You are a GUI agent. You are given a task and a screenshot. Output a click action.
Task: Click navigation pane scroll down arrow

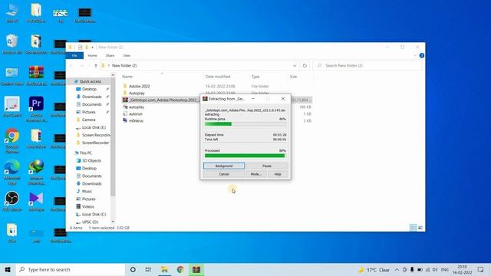pos(113,222)
